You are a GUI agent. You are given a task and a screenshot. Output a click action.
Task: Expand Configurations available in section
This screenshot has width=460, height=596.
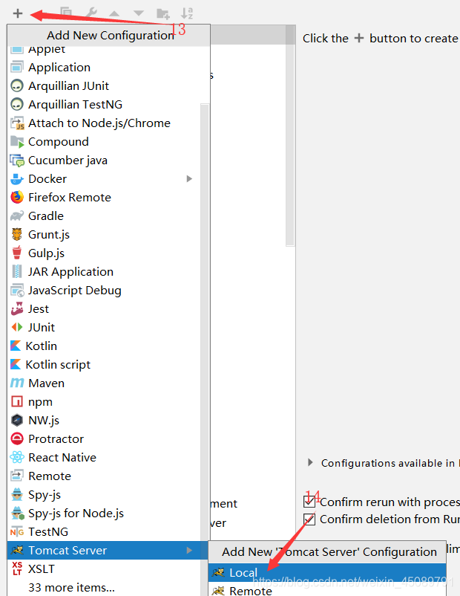click(310, 462)
